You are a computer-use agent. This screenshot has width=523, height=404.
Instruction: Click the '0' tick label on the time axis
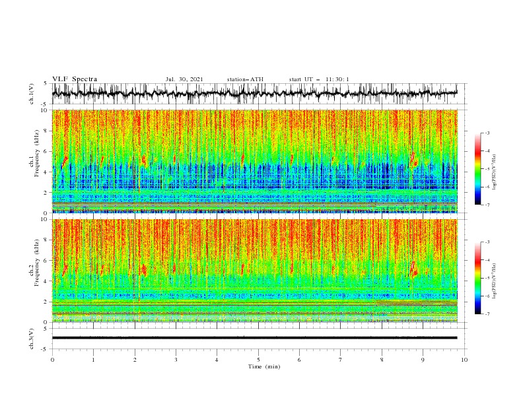pyautogui.click(x=52, y=360)
